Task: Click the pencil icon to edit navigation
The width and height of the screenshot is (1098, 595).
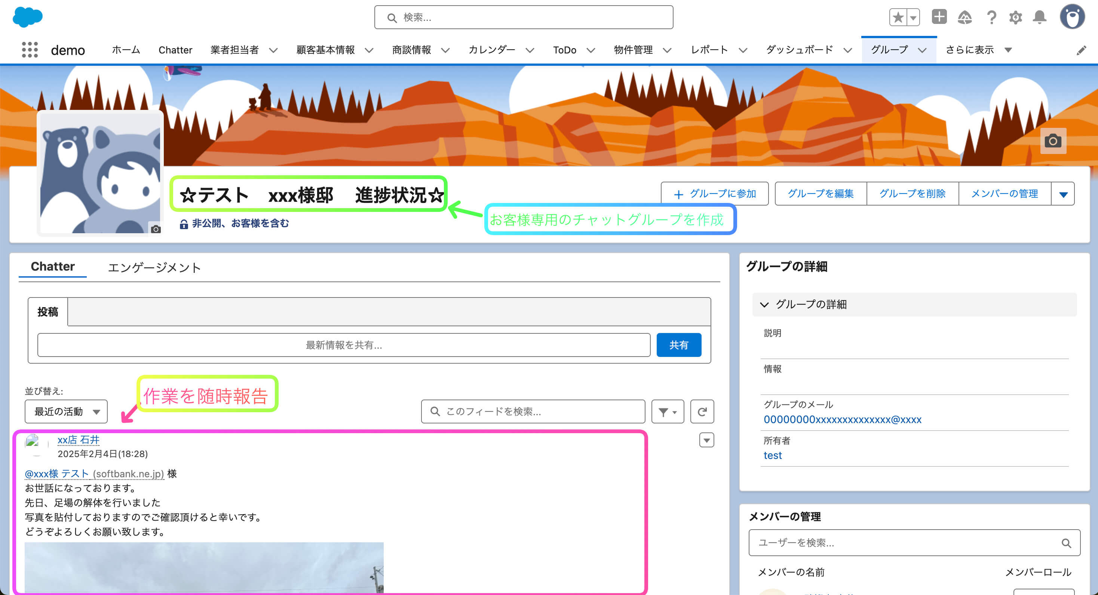Action: pos(1082,51)
